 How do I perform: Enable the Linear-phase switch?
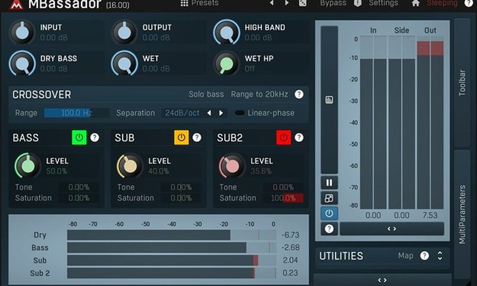(240, 113)
